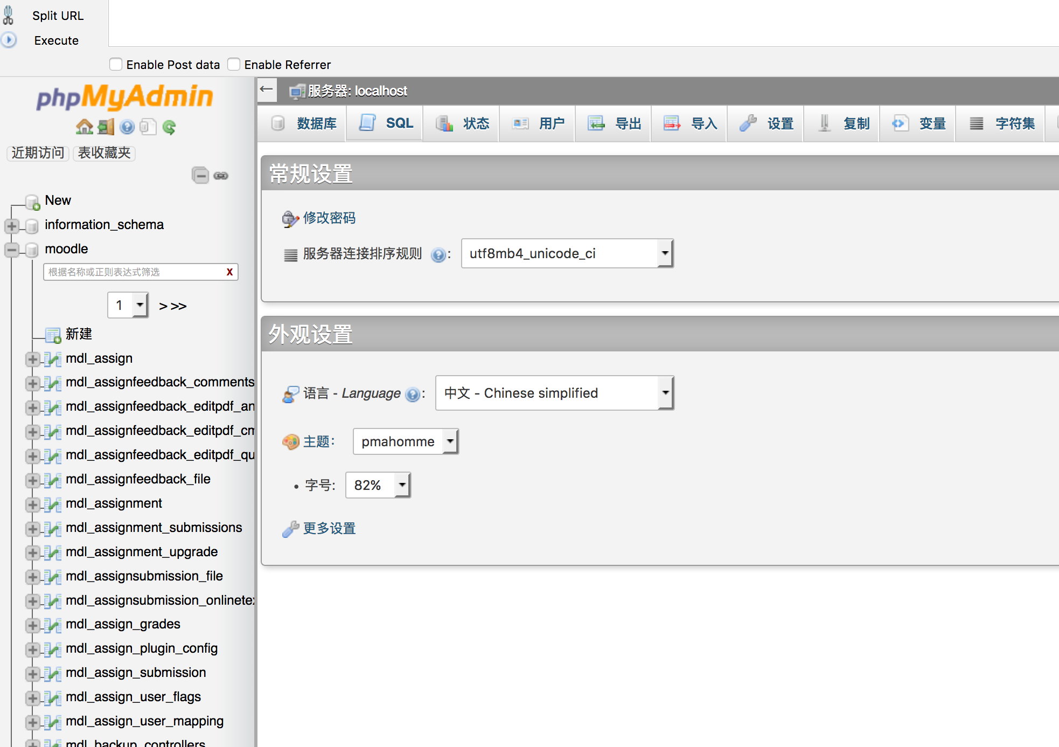Screen dimensions: 1059x747
Task: Expand mdl_assignfeedback_comments table node
Action: pos(32,383)
